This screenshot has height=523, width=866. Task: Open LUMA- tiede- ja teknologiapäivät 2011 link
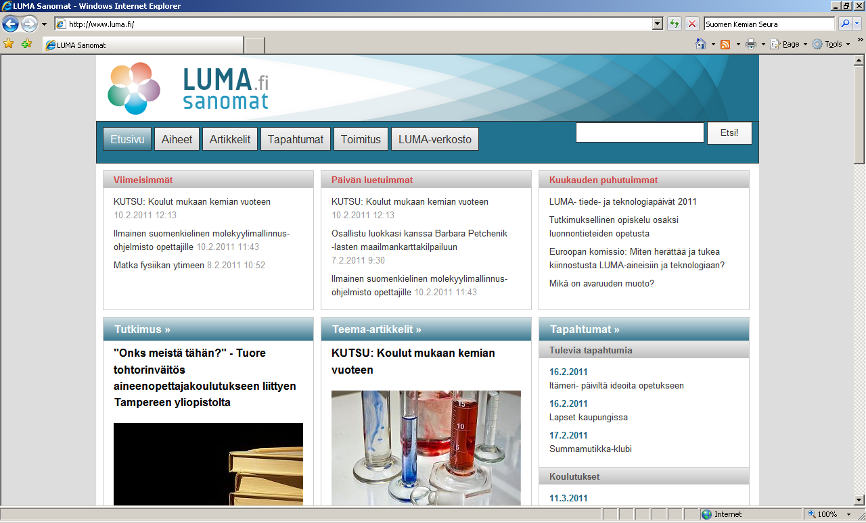[623, 201]
